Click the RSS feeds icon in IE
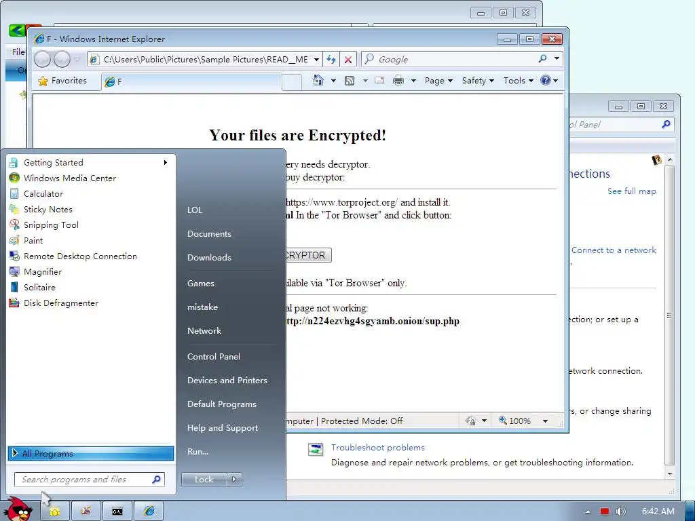This screenshot has width=695, height=521. 350,81
